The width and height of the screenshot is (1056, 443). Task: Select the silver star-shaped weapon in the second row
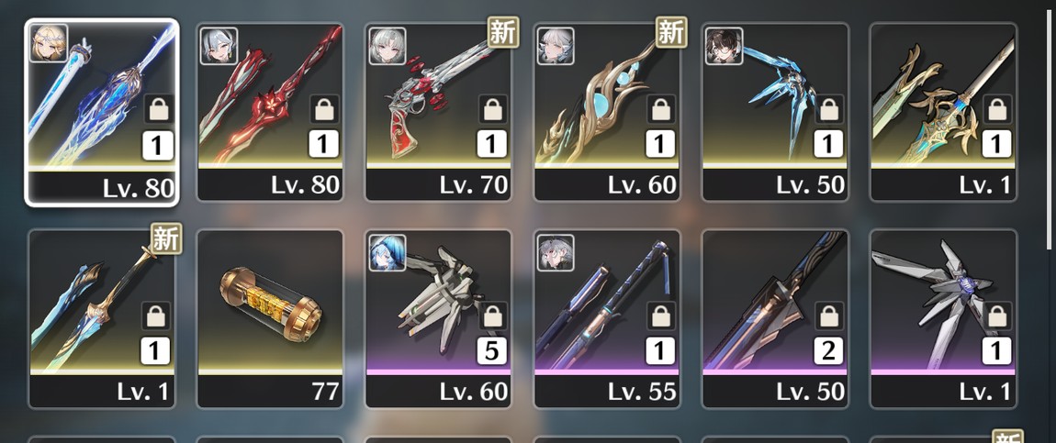point(944,318)
